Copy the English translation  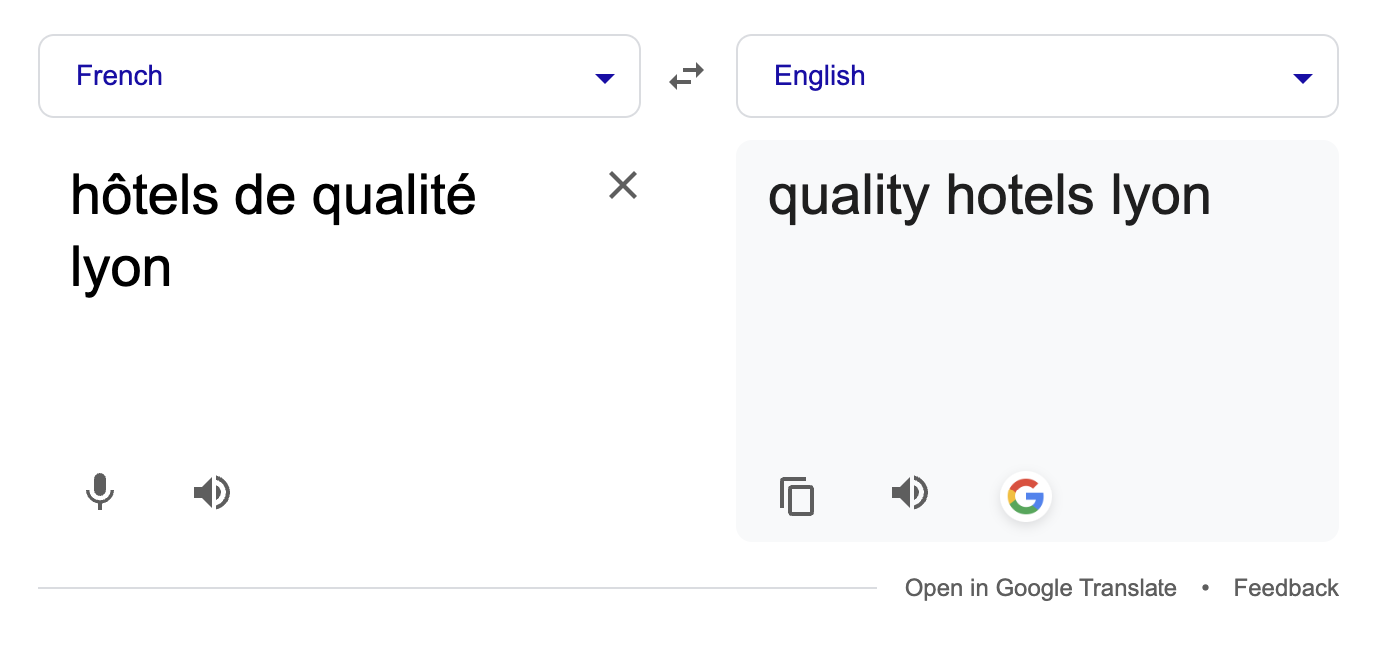point(797,495)
